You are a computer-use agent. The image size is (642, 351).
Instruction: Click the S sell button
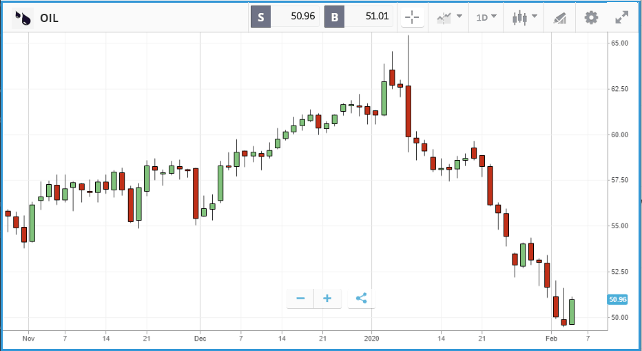261,17
